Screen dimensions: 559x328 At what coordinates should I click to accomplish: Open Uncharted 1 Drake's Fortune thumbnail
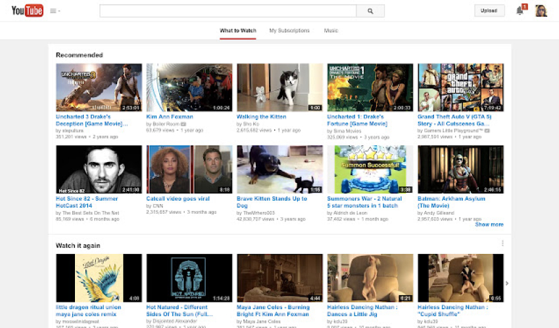click(370, 87)
